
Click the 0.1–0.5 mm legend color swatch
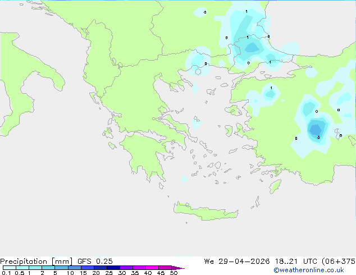pos(10,268)
